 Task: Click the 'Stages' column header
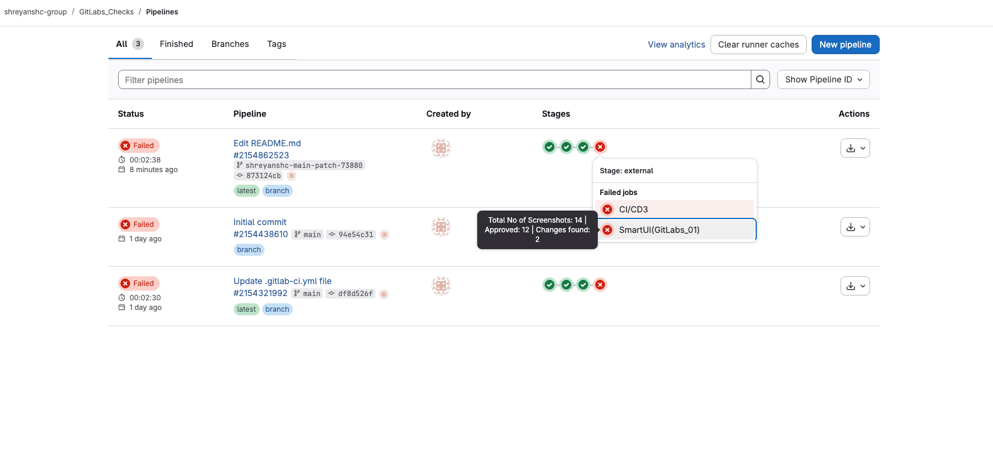556,114
